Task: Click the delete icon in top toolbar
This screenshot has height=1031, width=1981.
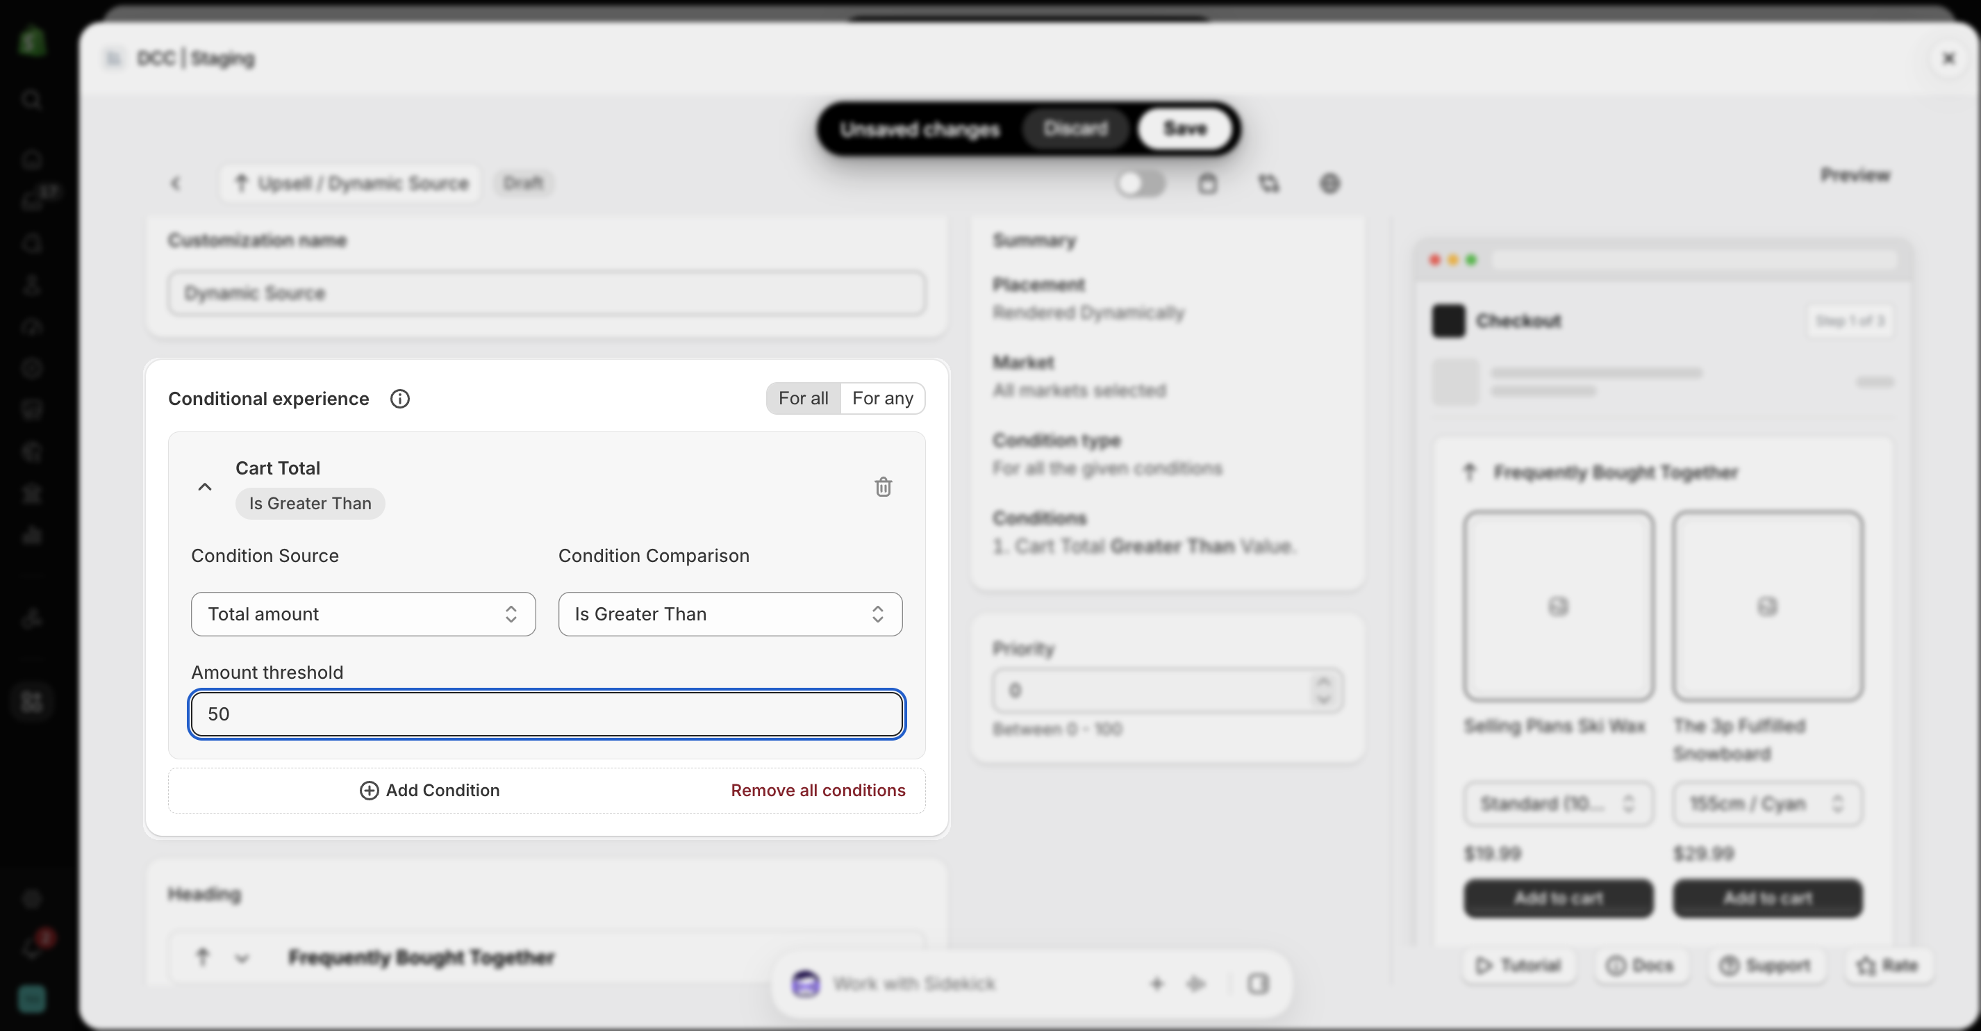Action: point(1207,183)
